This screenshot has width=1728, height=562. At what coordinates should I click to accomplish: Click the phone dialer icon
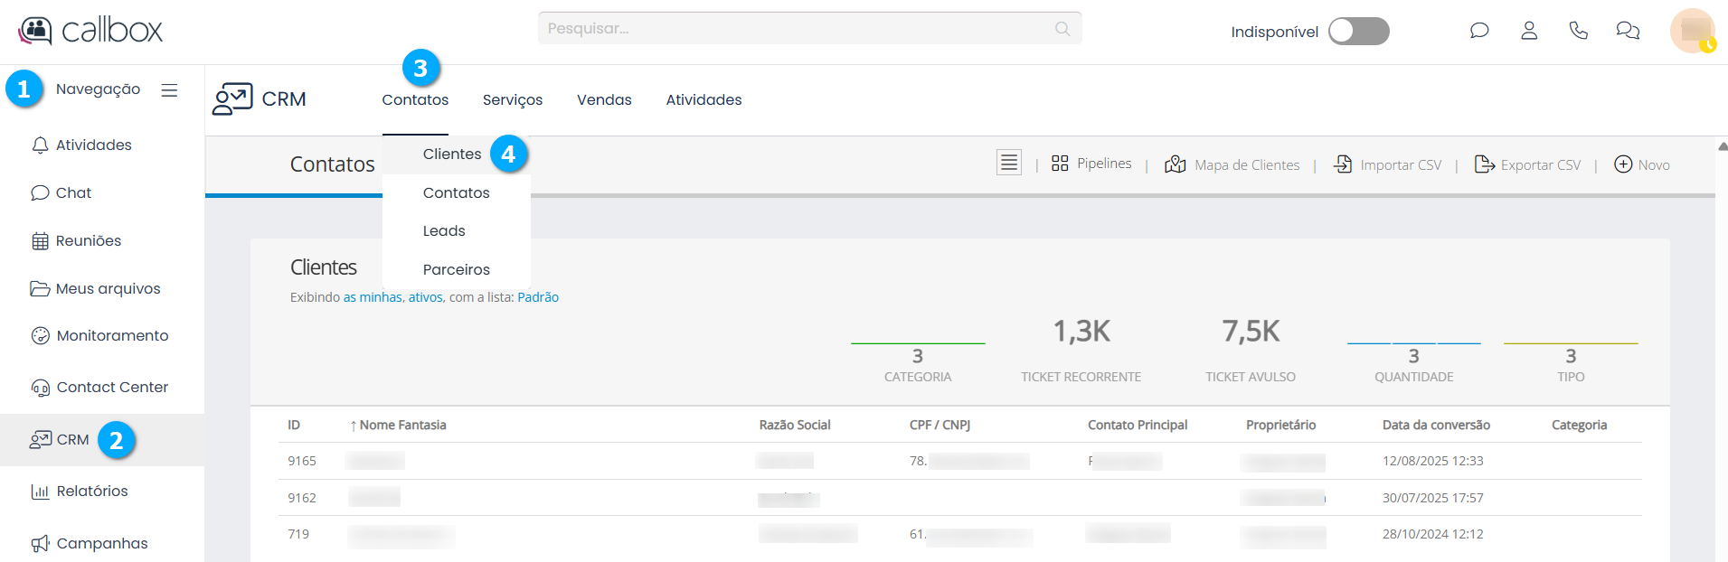point(1578,31)
